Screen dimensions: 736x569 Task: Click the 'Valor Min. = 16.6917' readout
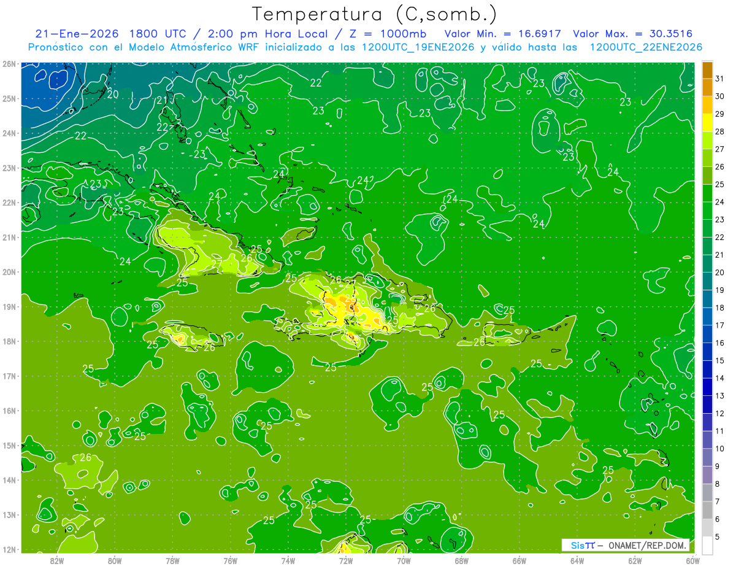pyautogui.click(x=504, y=34)
